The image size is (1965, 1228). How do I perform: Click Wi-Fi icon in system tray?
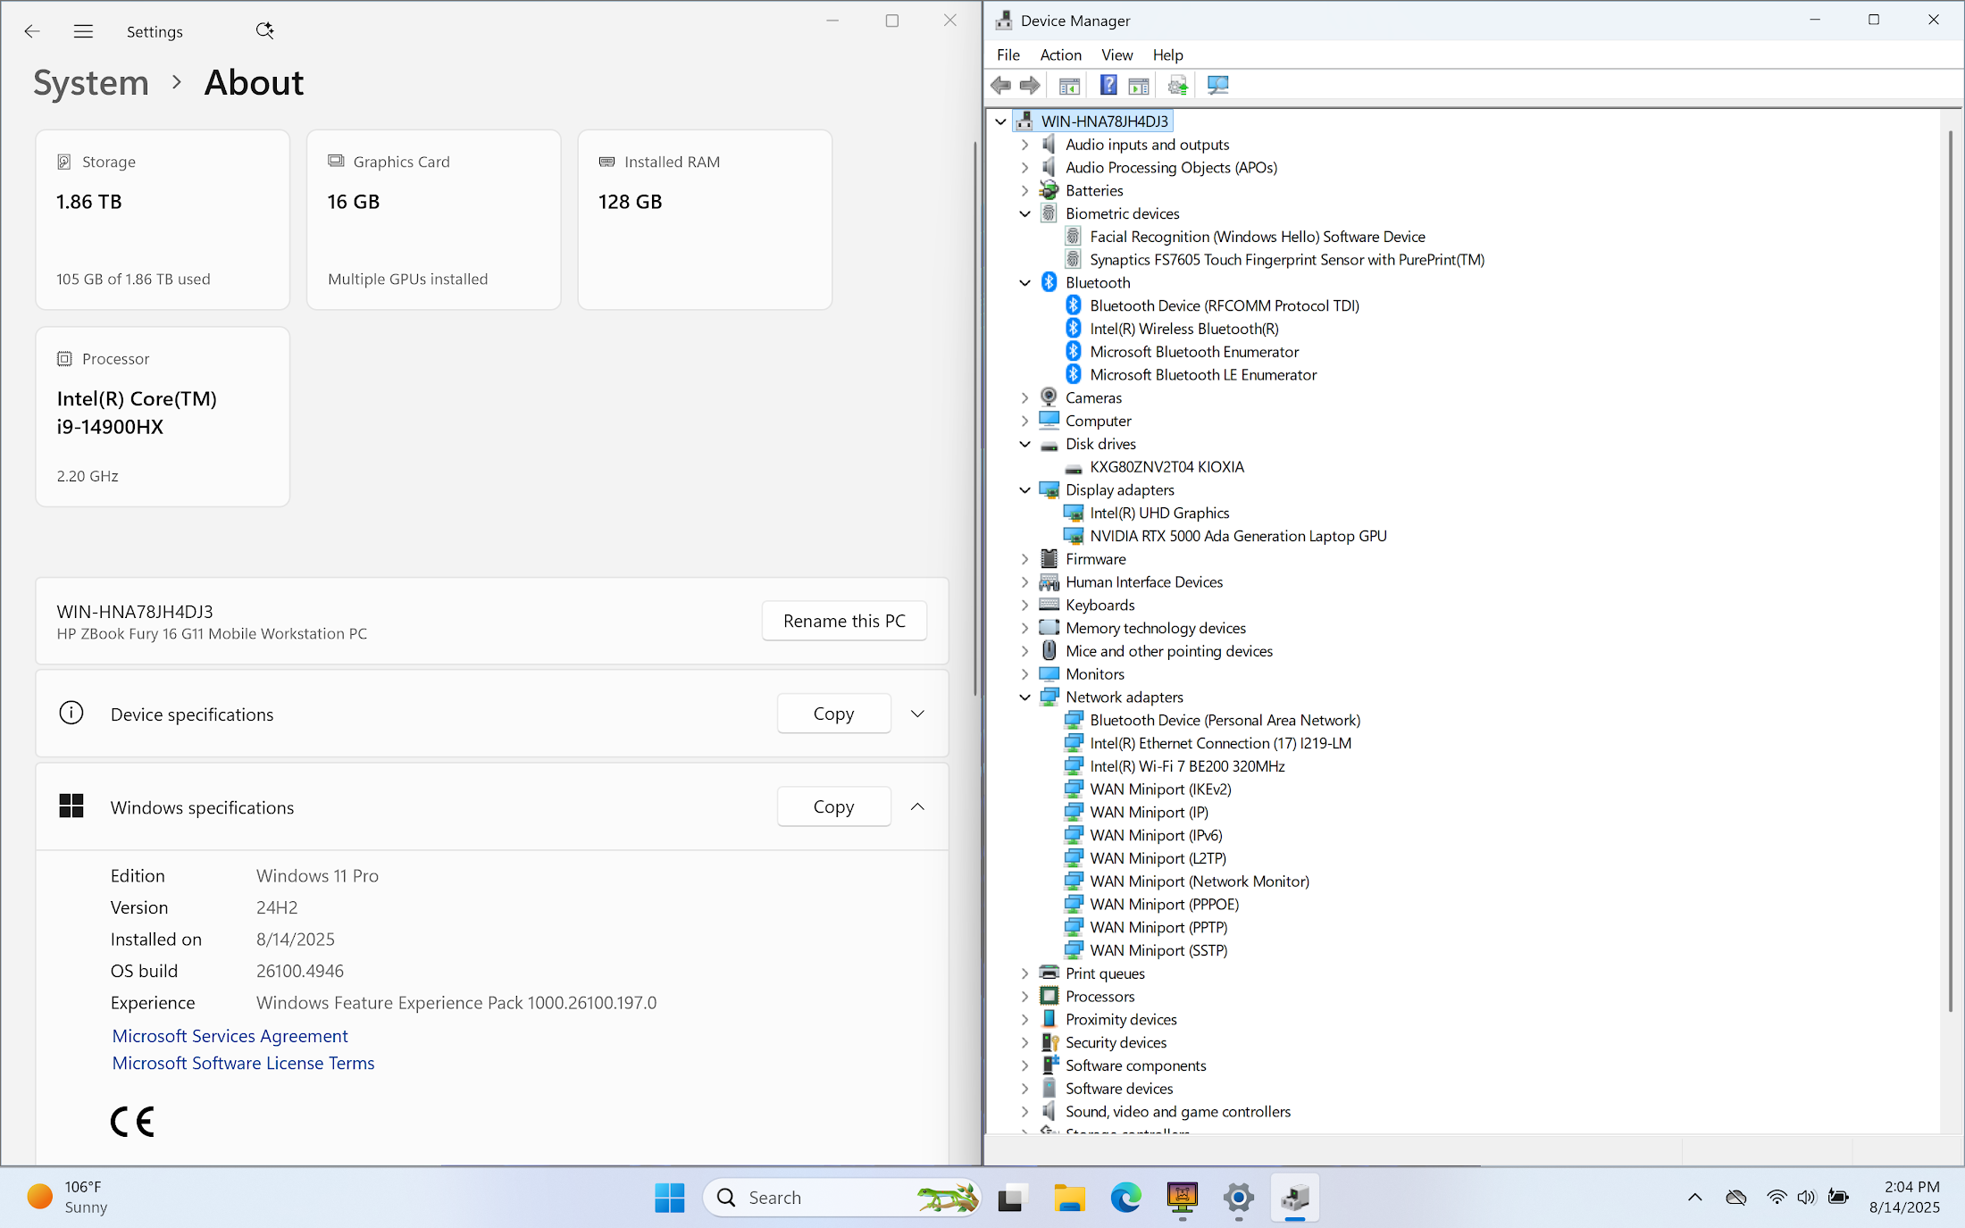[x=1777, y=1197]
